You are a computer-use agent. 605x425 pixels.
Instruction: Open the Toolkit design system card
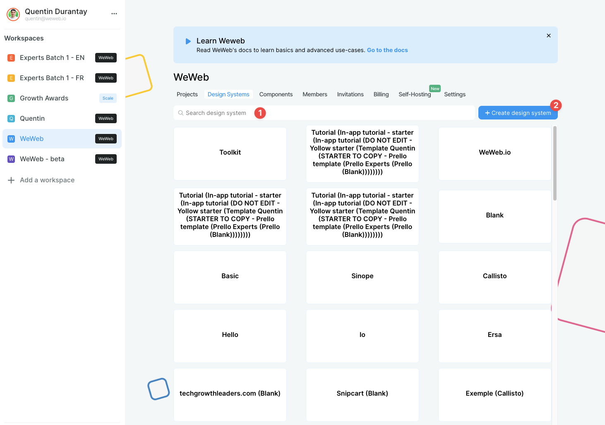(x=230, y=153)
